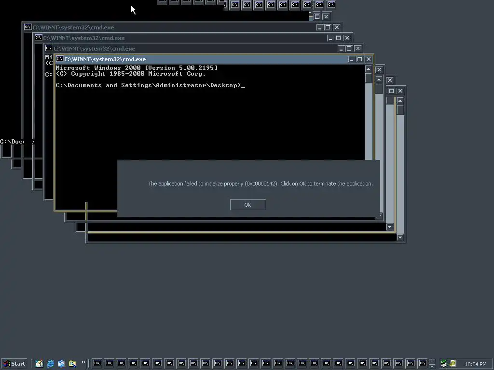Click scroll-down arrow of the bottom-most cascaded cmd window

400,238
